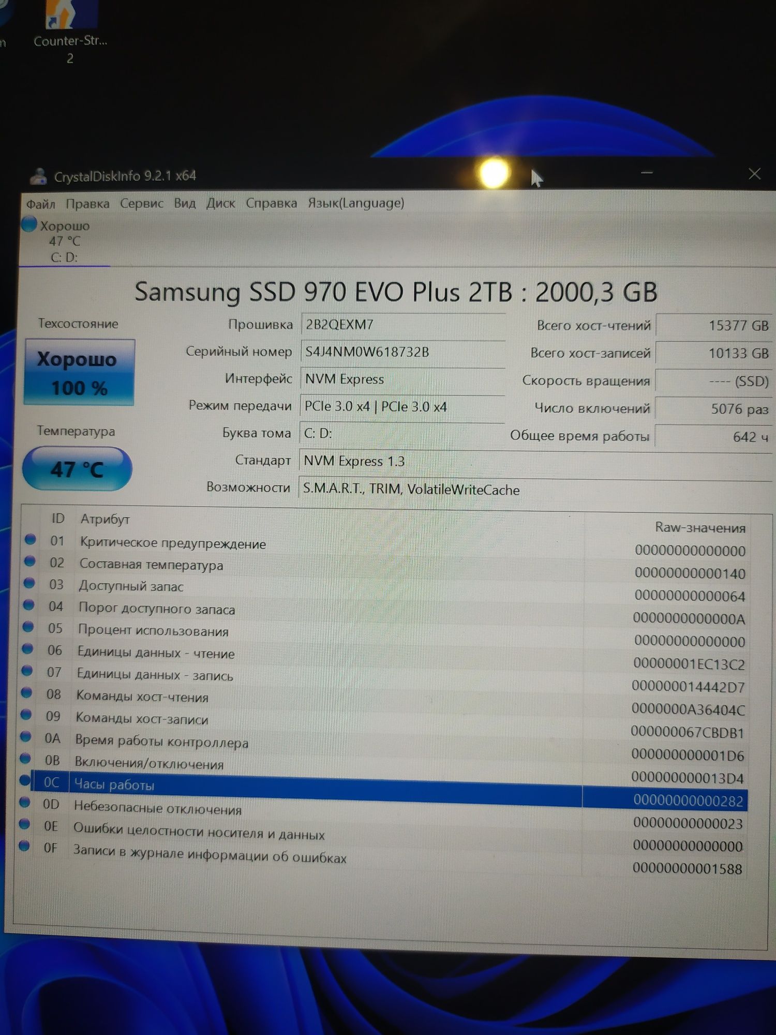Select the Небезопасные отключения row
Image resolution: width=776 pixels, height=1035 pixels.
pyautogui.click(x=383, y=813)
